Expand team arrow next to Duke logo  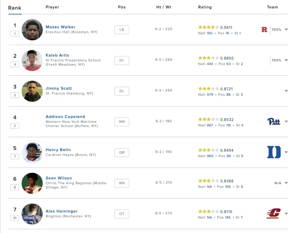point(286,152)
